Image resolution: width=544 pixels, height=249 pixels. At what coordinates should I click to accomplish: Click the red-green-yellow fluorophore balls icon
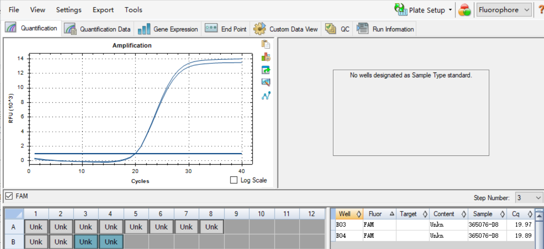coord(464,10)
